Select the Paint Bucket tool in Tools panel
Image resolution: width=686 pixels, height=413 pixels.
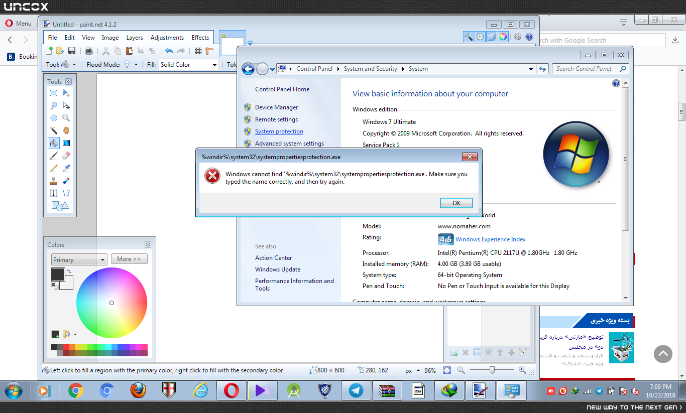click(x=54, y=143)
